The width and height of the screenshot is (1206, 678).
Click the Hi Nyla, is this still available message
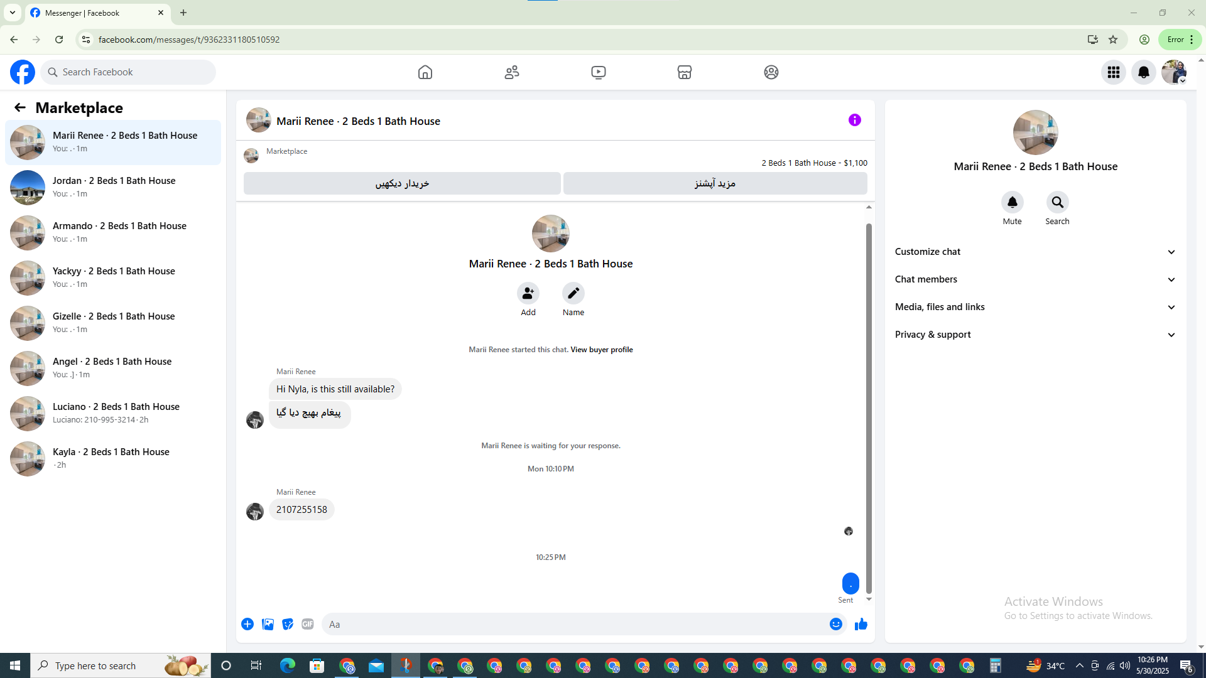click(335, 389)
